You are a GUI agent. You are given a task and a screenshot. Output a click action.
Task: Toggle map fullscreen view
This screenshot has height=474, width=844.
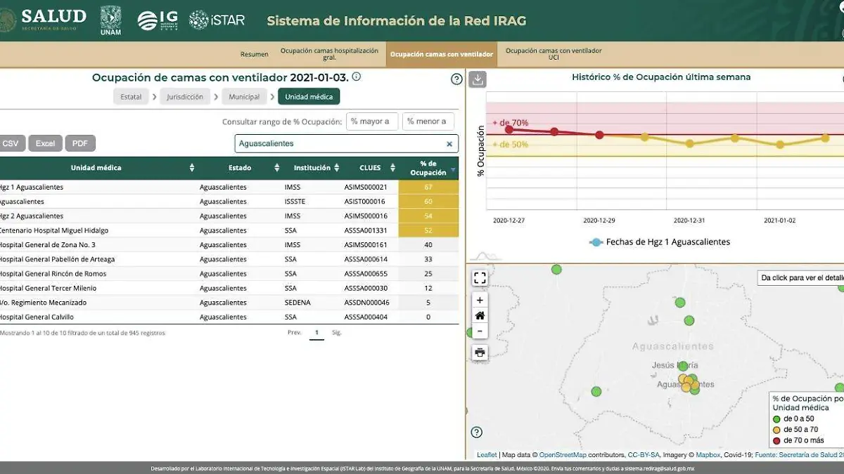[480, 278]
